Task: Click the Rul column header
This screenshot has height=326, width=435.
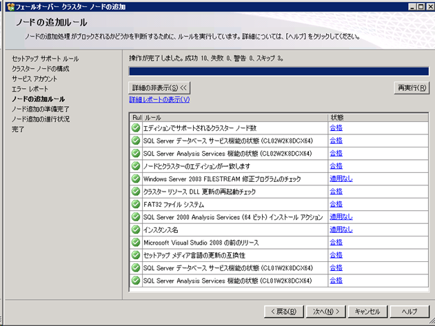Action: [x=136, y=118]
